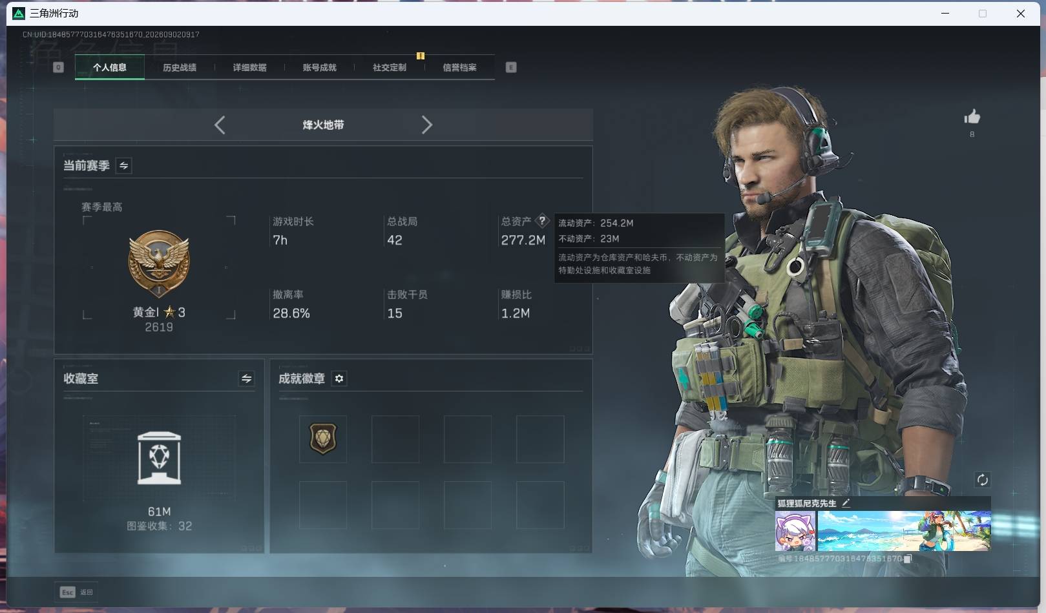Click the 不动资产: 23M tooltip line
This screenshot has height=613, width=1046.
[589, 238]
